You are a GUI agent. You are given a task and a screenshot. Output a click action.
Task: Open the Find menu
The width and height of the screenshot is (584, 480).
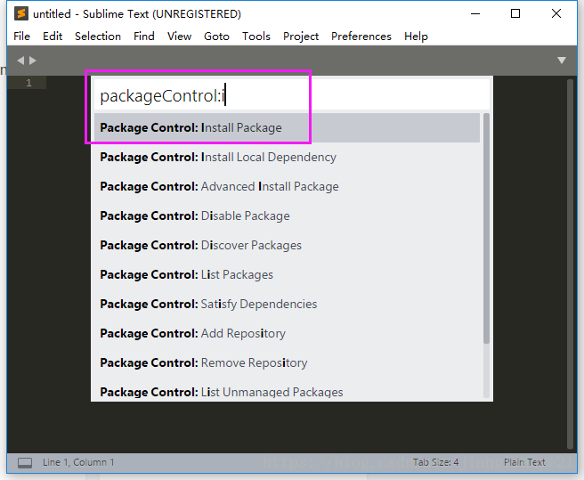coord(143,37)
